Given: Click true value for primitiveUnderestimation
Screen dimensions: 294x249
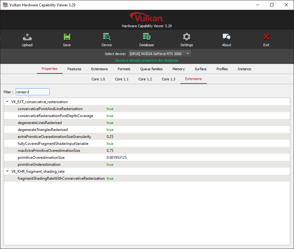Looking at the screenshot, I should click(x=110, y=165).
